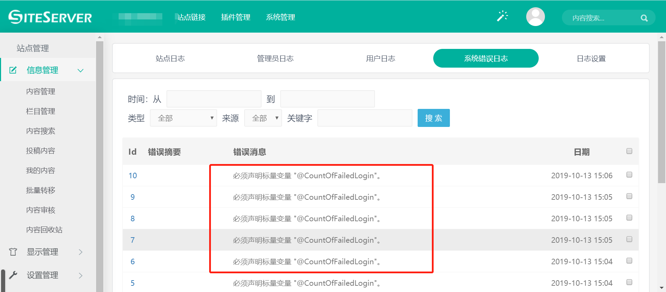Collapse the 信息管理 chevron

(x=80, y=70)
